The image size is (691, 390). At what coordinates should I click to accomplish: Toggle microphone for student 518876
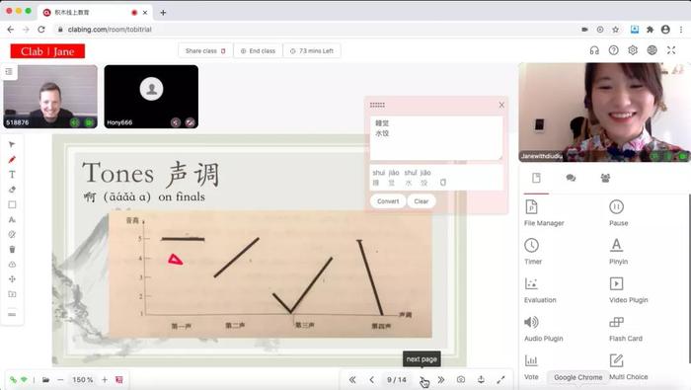pos(75,122)
